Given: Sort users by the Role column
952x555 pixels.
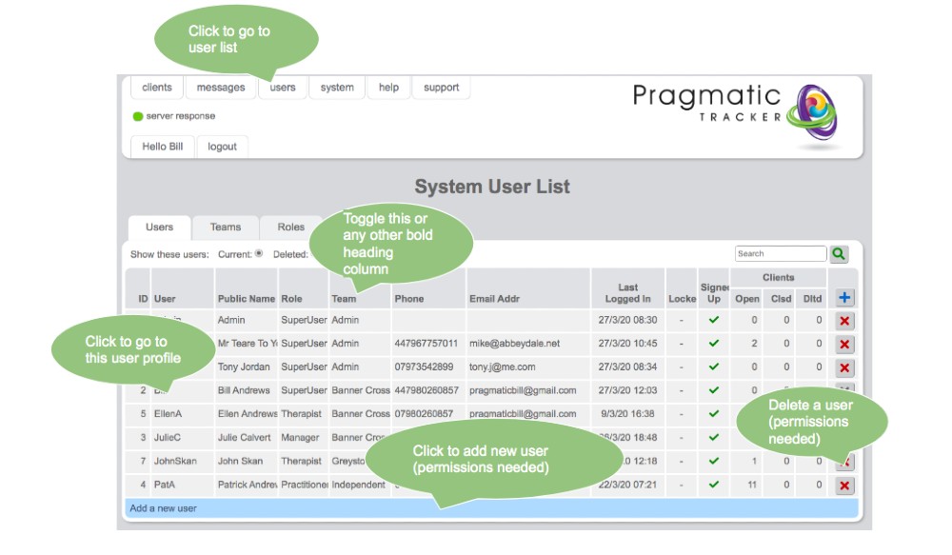Looking at the screenshot, I should tap(291, 299).
